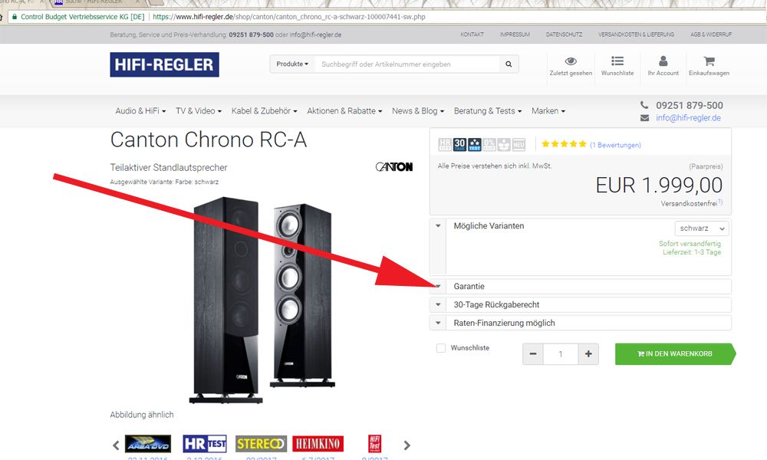Screen dimensions: 767x460
Task: Click the HIFI-REGLER logo
Action: 164,64
